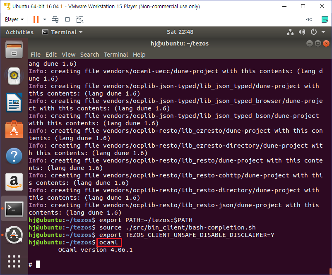Enter full screen mode

click(x=67, y=19)
